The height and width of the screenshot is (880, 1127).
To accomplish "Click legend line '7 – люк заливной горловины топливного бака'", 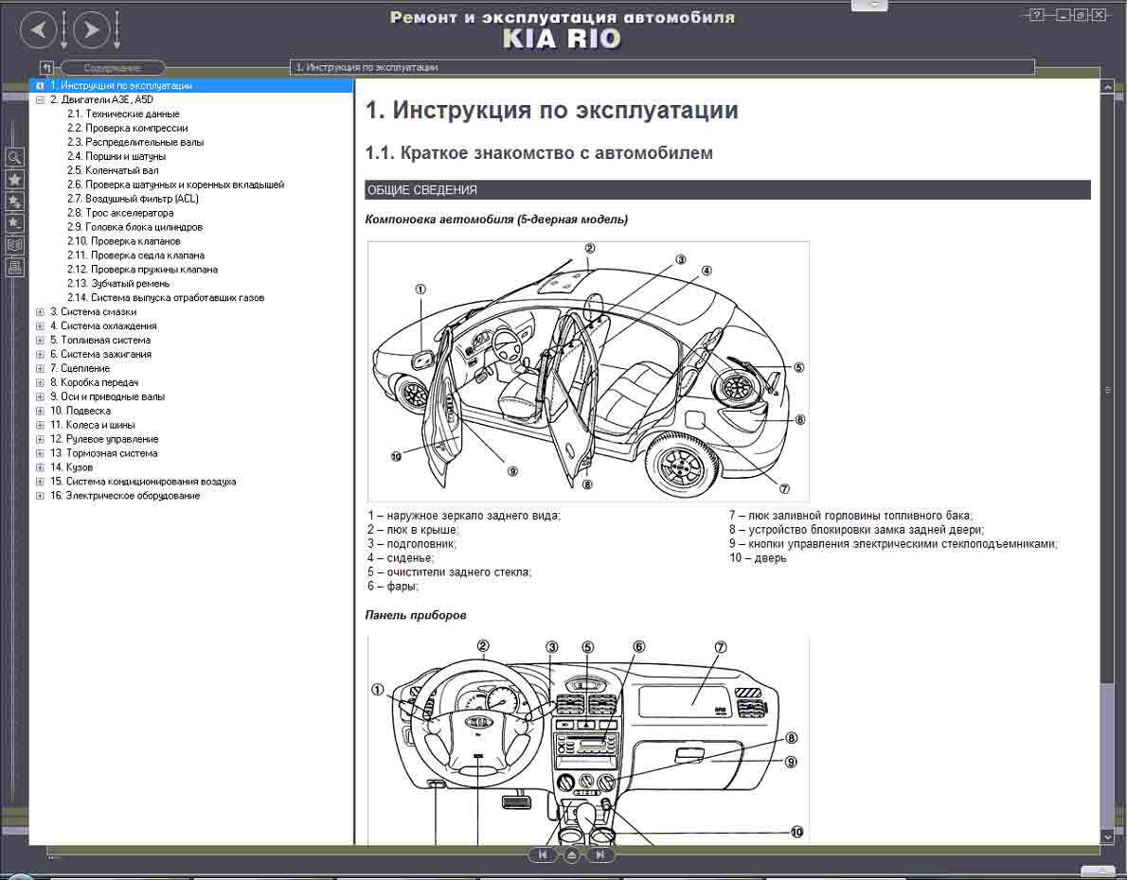I will tap(850, 516).
